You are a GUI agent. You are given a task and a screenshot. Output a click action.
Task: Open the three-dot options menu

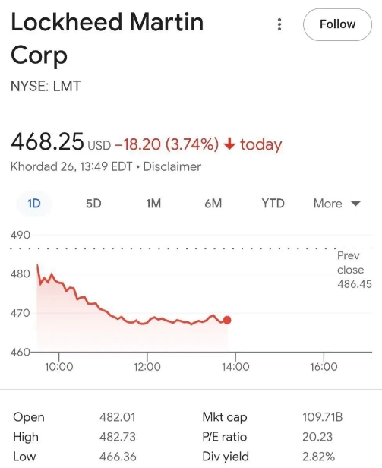[x=279, y=24]
